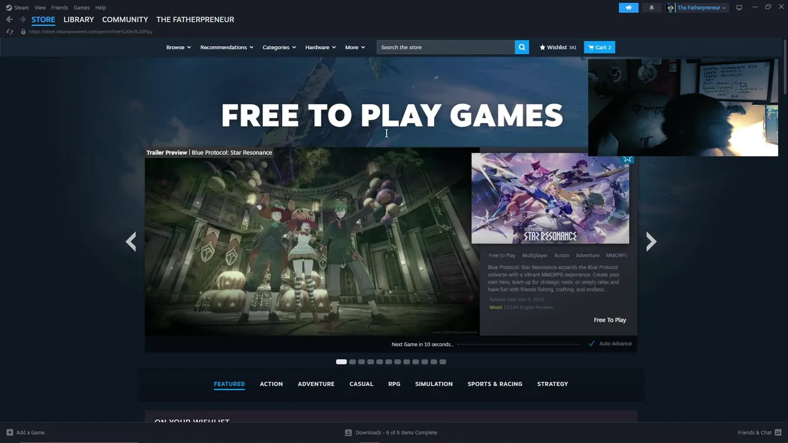Open the megaphone announcements button
The height and width of the screenshot is (443, 788).
click(629, 7)
